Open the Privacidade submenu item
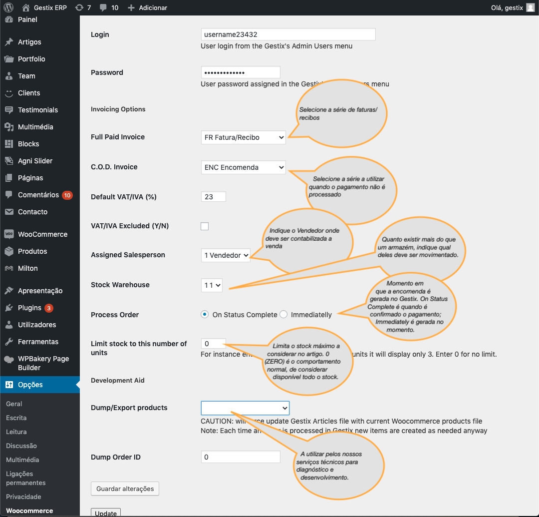 23,497
